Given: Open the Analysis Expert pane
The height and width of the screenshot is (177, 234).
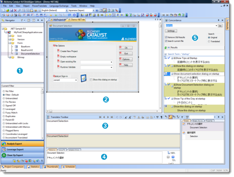Looking at the screenshot, I should [x=22, y=144].
